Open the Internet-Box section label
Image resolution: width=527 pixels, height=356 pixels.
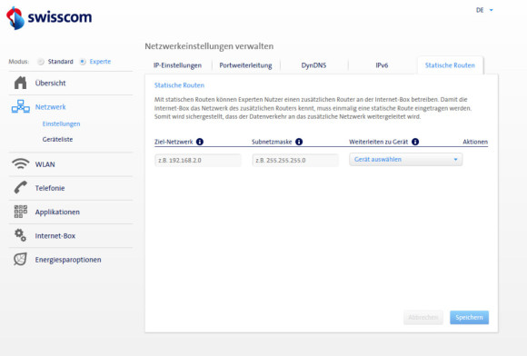point(55,236)
